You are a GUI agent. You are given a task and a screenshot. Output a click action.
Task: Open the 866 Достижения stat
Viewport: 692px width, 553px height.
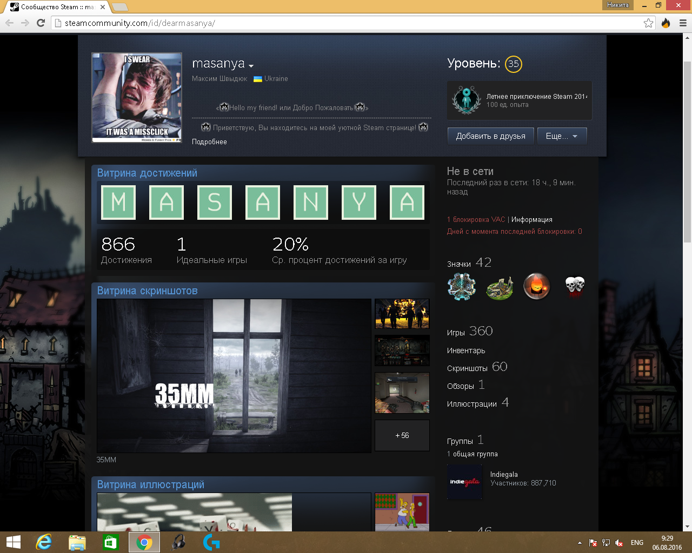click(x=127, y=251)
